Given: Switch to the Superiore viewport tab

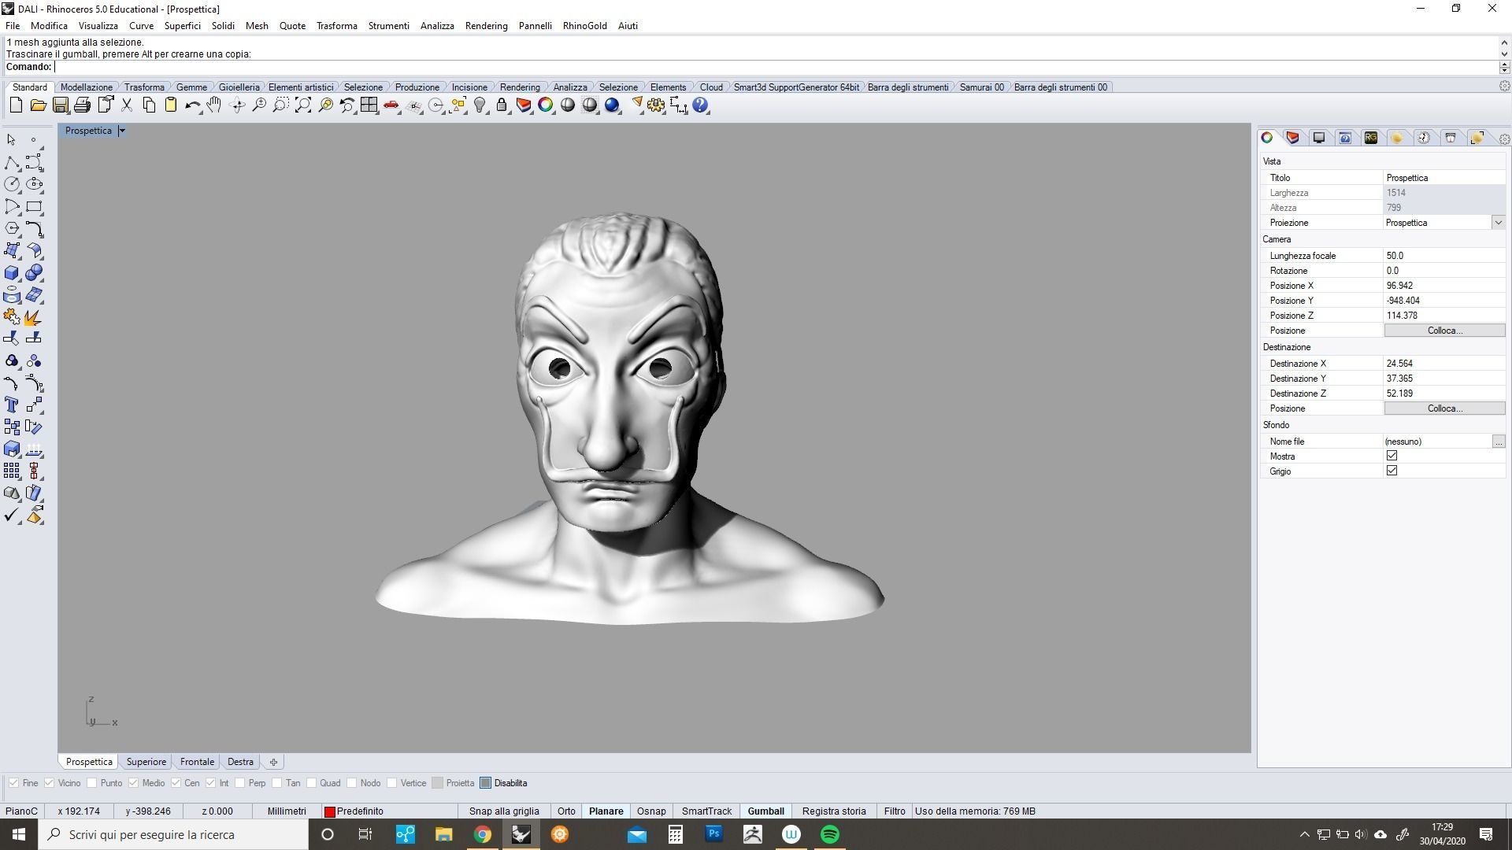Looking at the screenshot, I should pos(146,762).
